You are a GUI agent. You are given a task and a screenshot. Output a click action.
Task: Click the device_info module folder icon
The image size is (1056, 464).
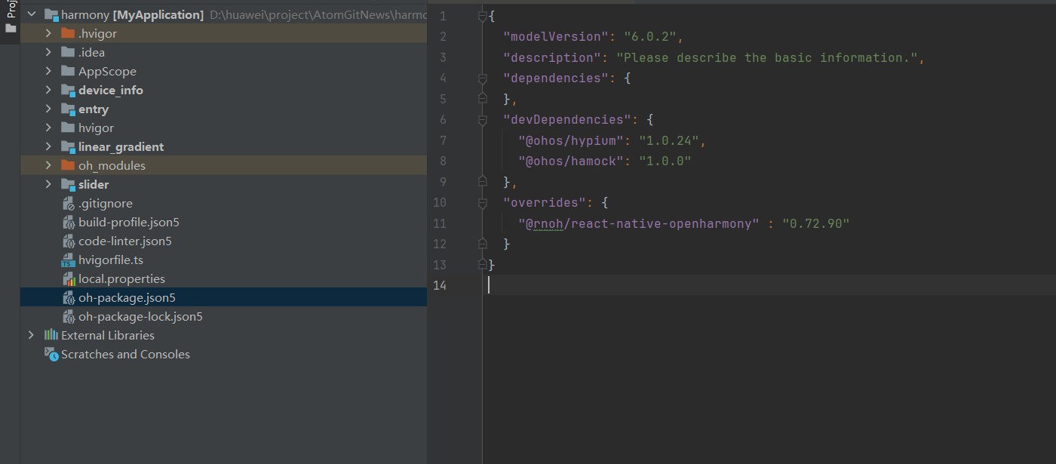click(68, 90)
